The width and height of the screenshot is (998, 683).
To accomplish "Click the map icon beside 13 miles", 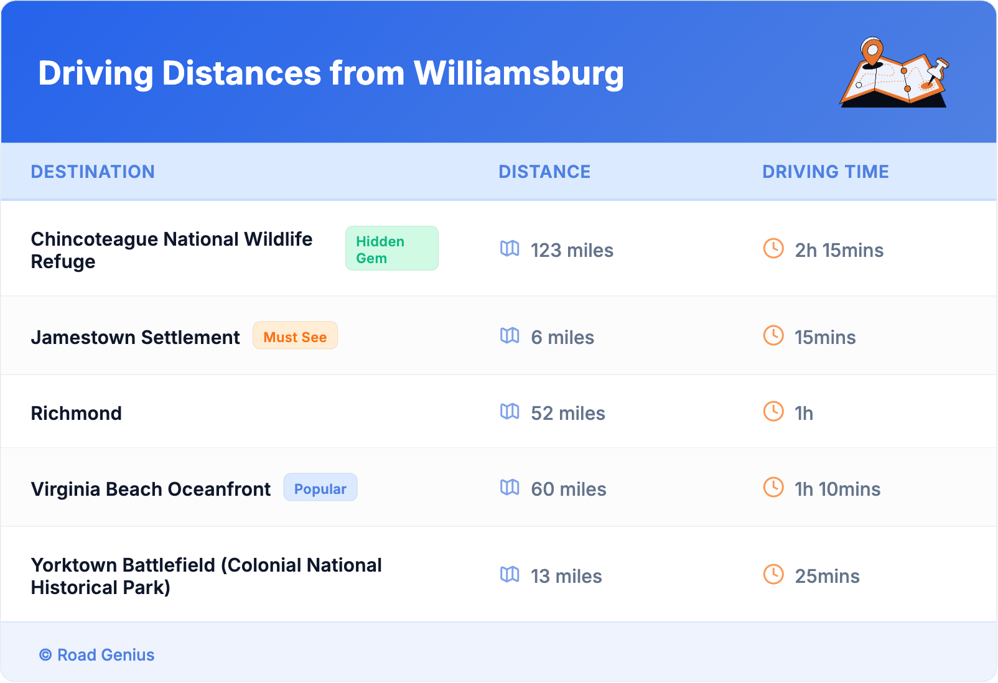I will click(510, 575).
